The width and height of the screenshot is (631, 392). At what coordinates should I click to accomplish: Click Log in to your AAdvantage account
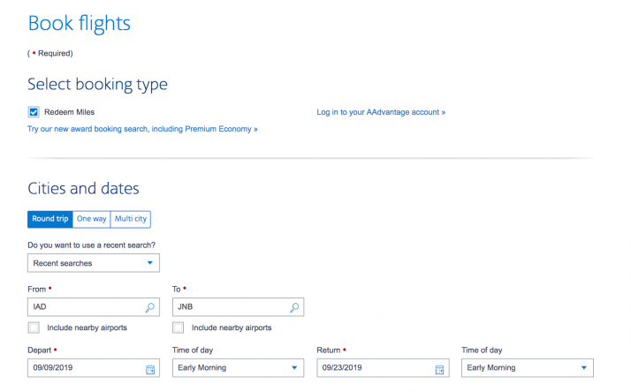381,113
